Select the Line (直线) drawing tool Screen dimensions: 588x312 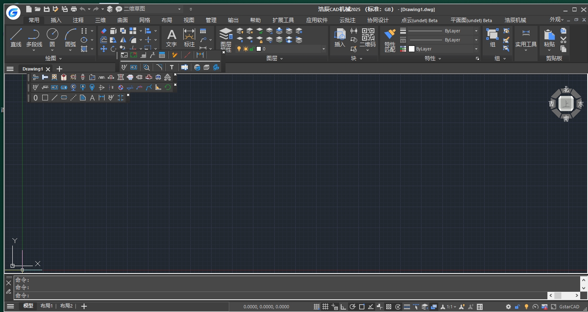pos(16,37)
